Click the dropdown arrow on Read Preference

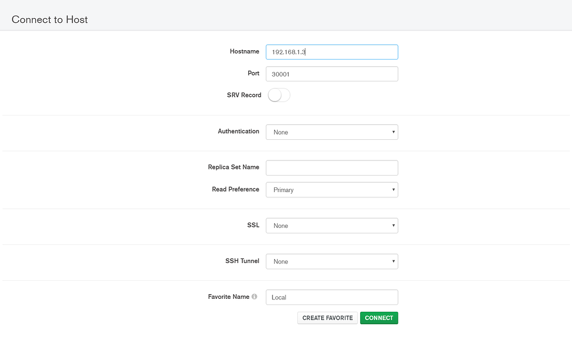(393, 190)
